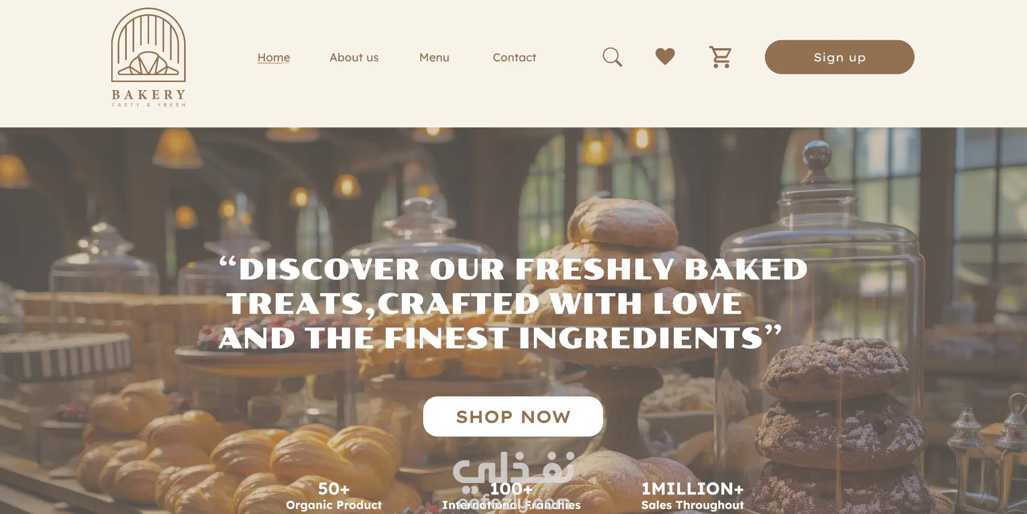
Task: Open the About us page
Action: point(354,57)
